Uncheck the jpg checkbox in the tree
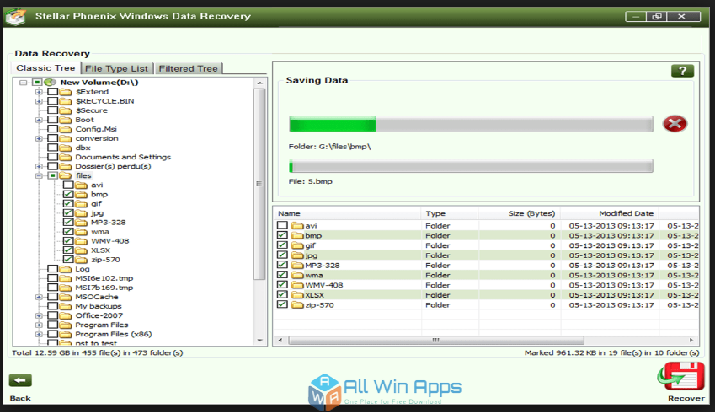 (68, 212)
